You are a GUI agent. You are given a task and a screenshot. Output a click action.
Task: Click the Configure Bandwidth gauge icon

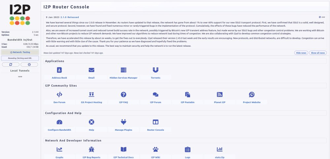pos(59,122)
